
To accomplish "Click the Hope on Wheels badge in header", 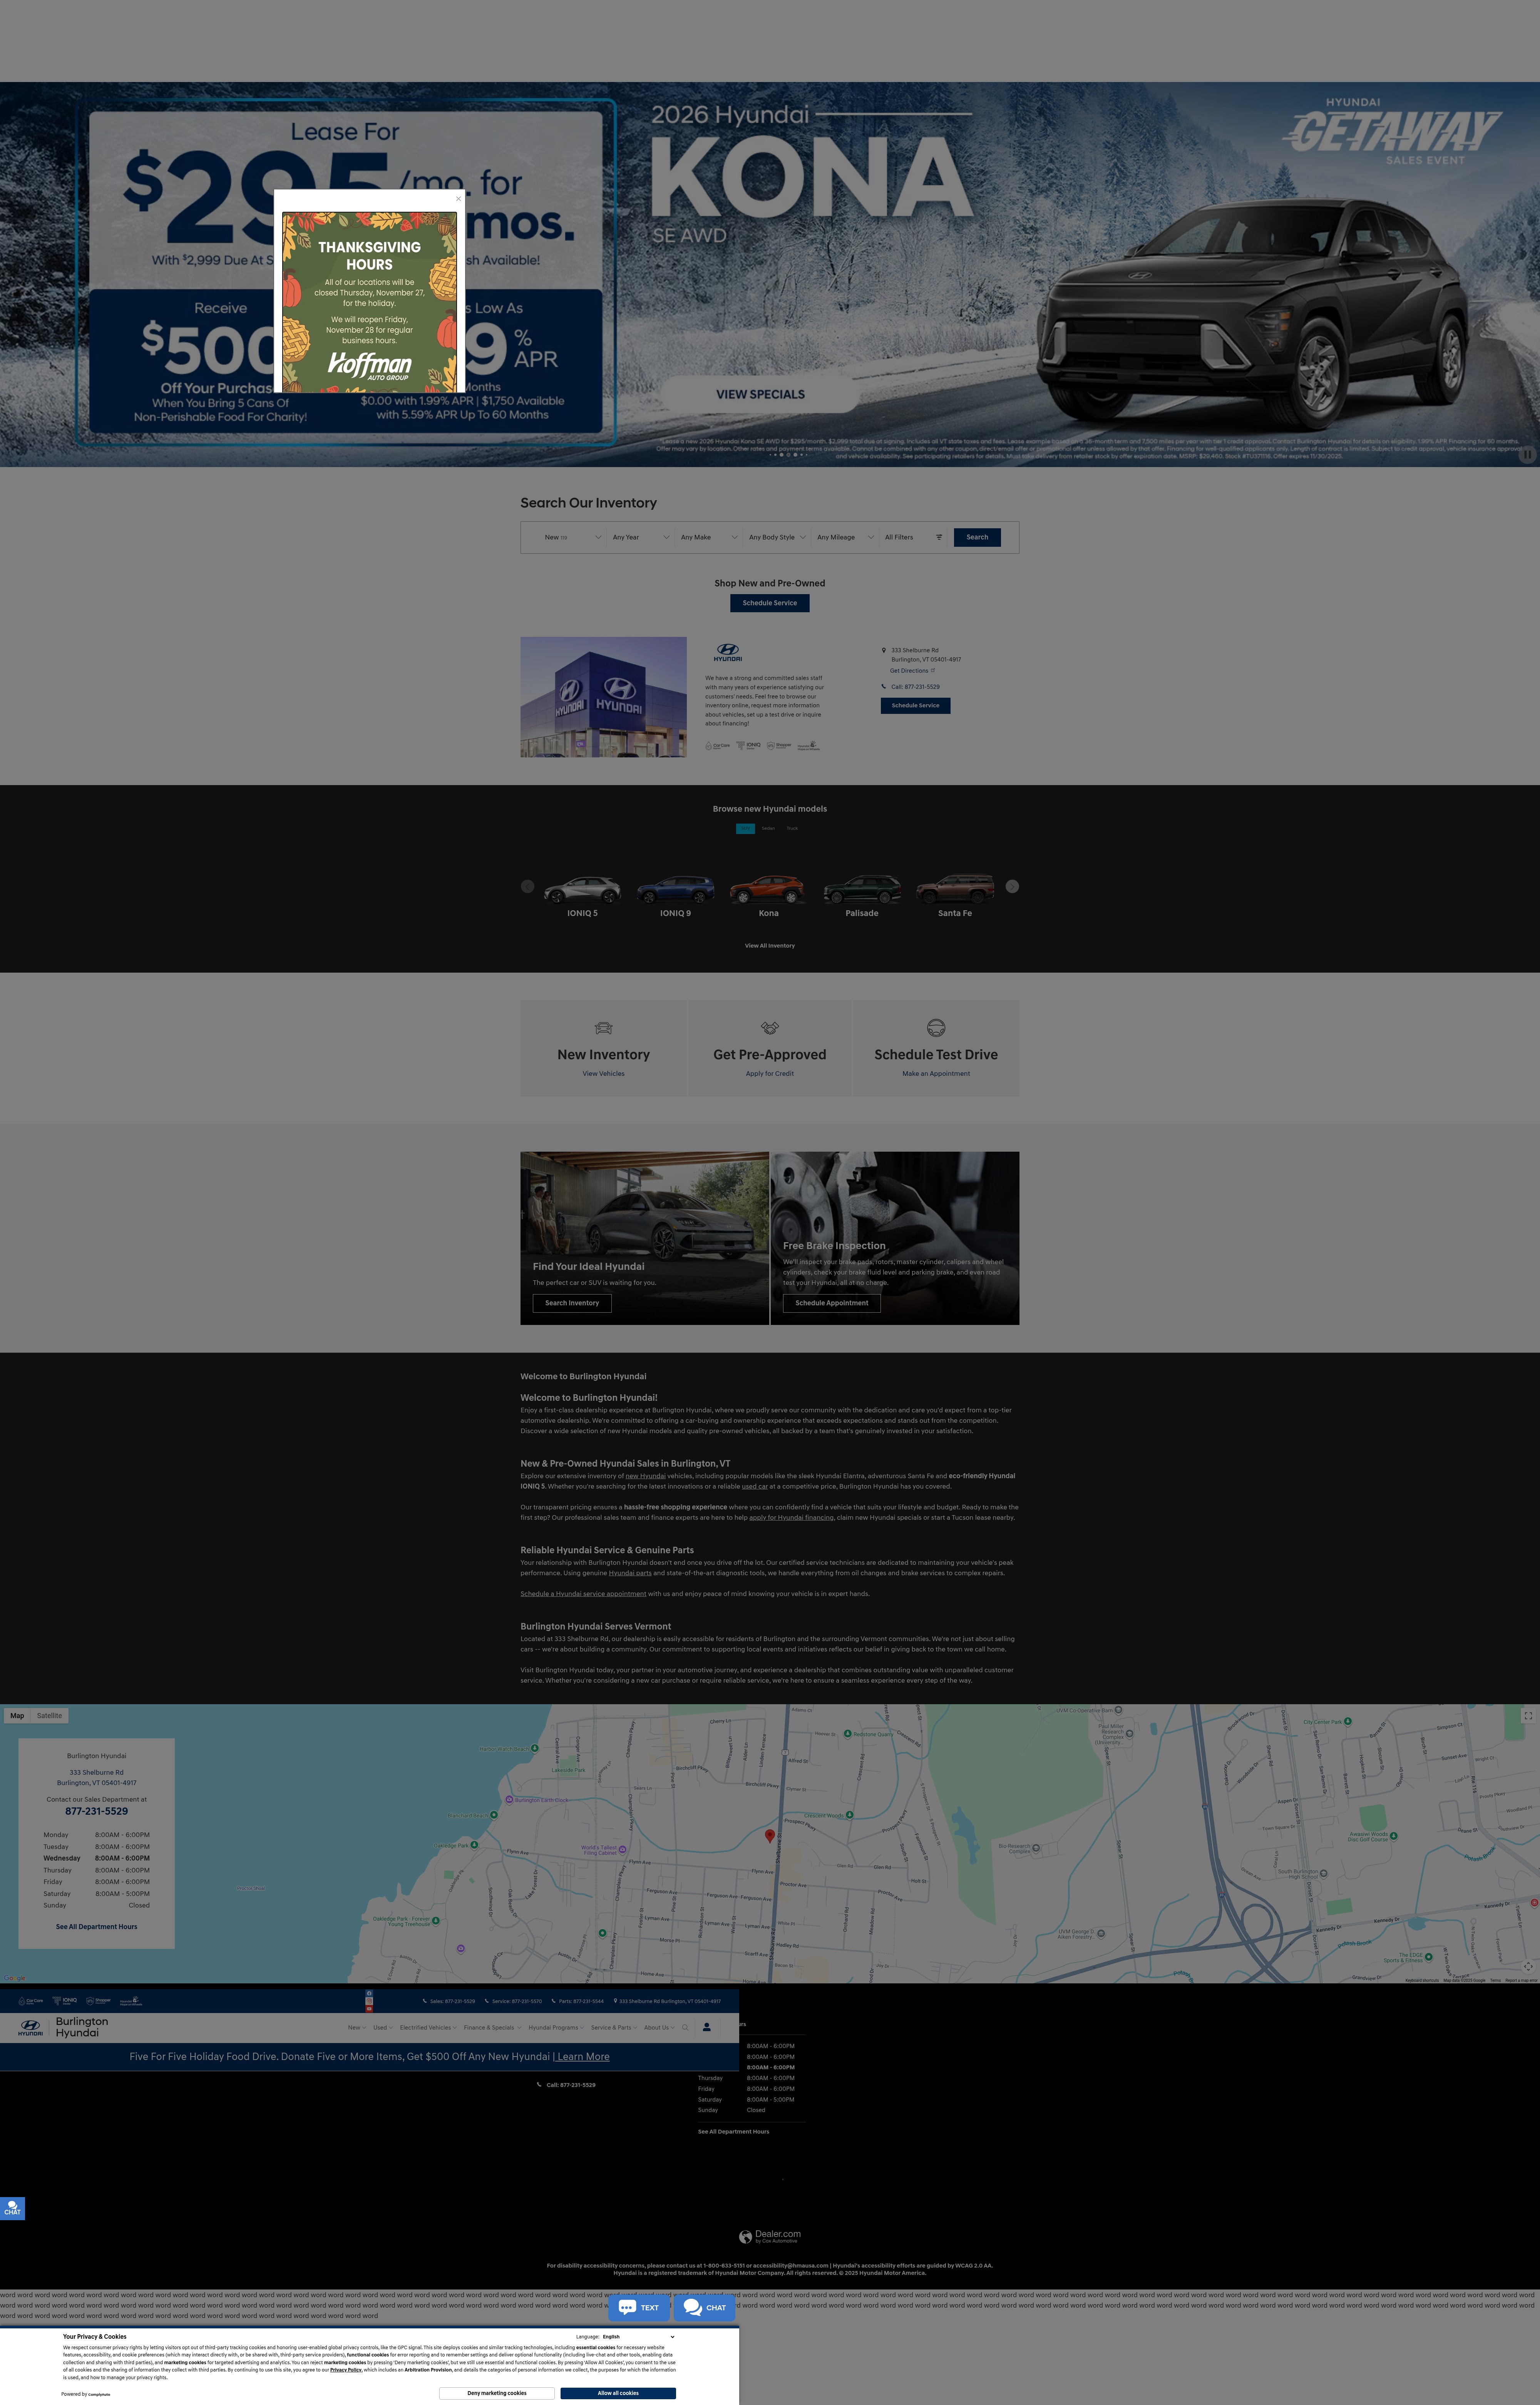I will 131,2001.
